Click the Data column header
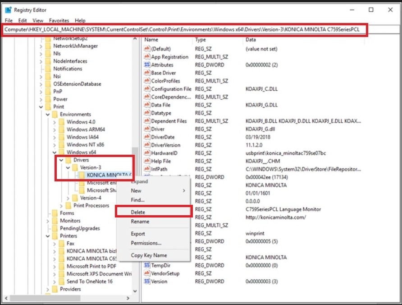This screenshot has width=402, height=305. [251, 40]
